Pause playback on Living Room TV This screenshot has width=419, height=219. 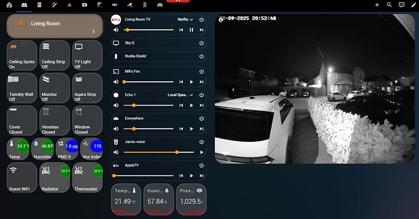coord(191,30)
